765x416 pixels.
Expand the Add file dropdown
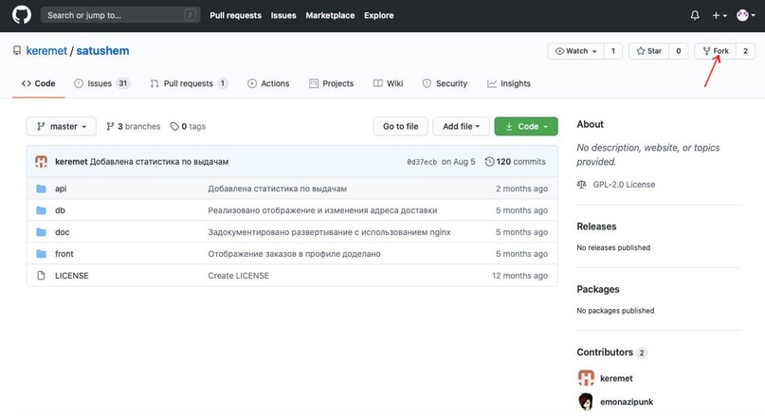tap(461, 126)
